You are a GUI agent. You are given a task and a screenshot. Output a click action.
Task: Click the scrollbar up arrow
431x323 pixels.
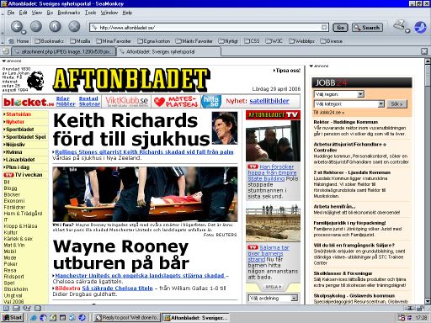click(x=428, y=61)
